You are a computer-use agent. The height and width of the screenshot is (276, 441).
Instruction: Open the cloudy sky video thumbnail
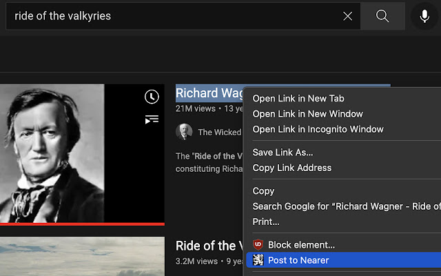[82, 256]
